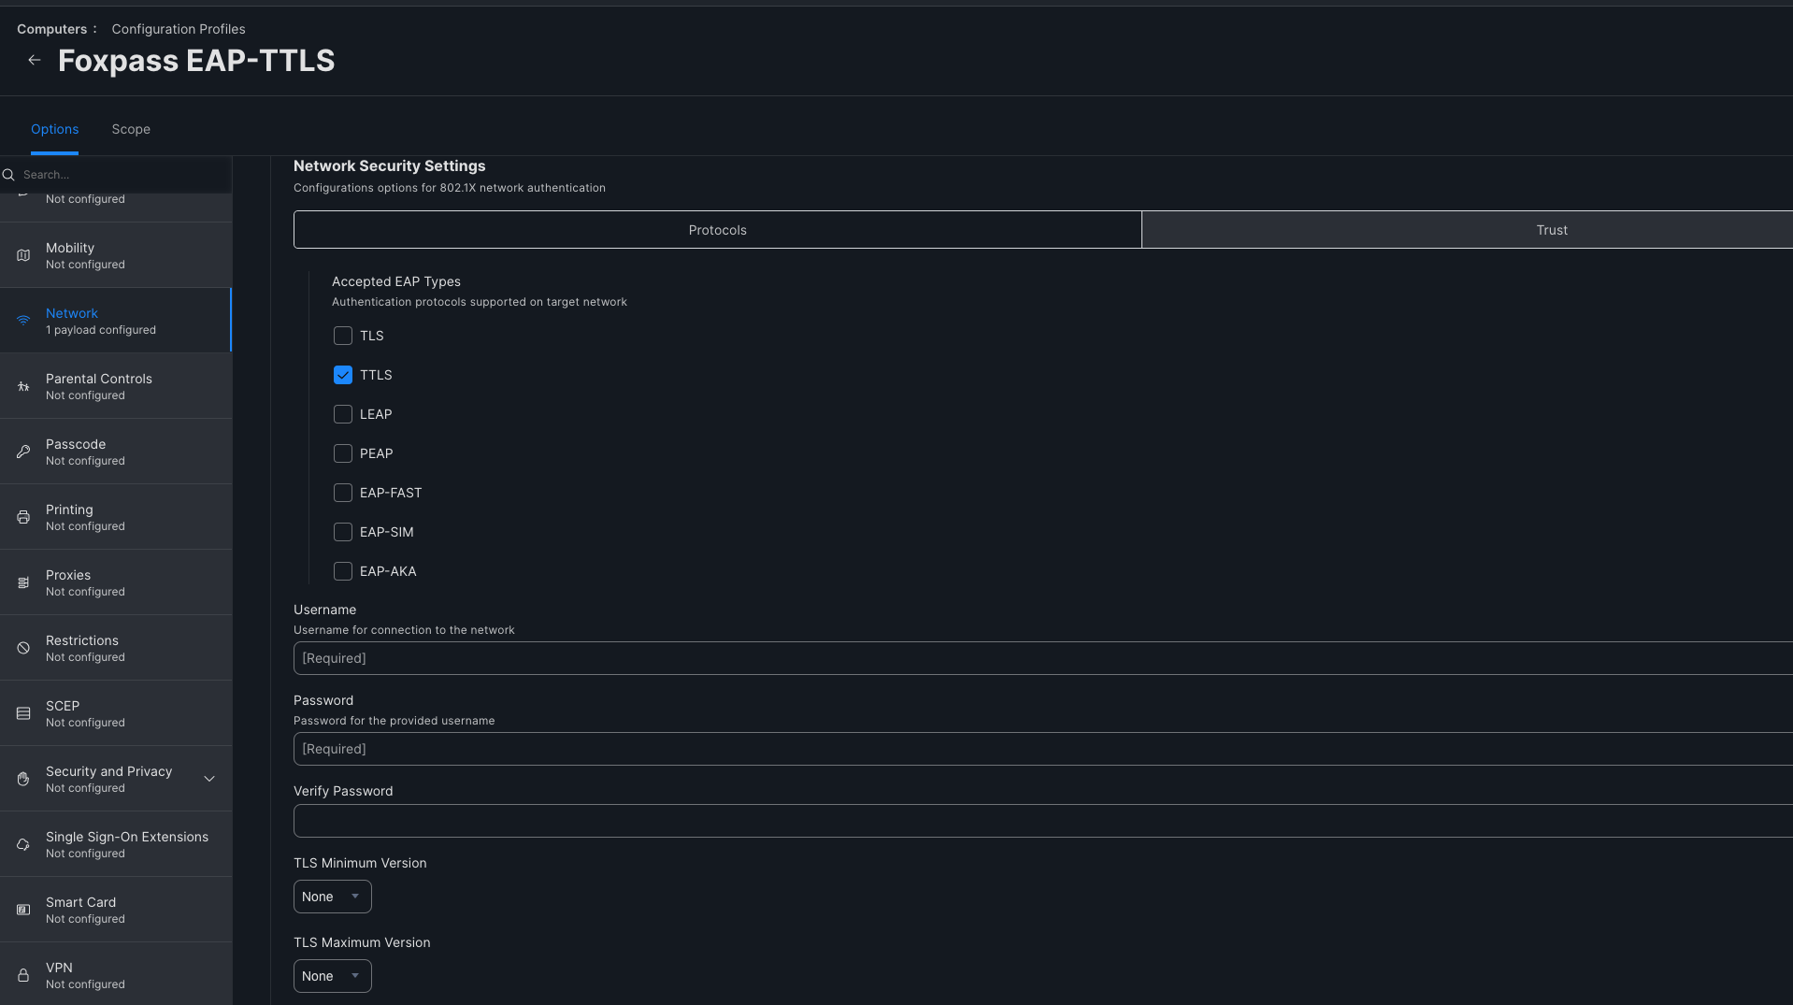The image size is (1793, 1005).
Task: Click the Accepted EAP Types label
Action: (396, 281)
